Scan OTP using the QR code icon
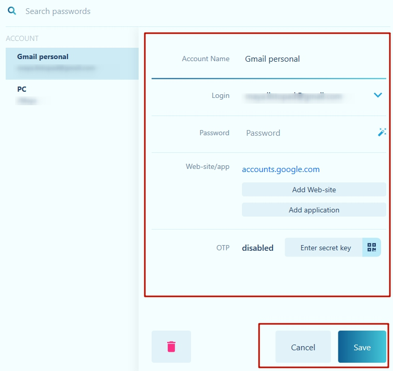This screenshot has width=393, height=371. pyautogui.click(x=372, y=248)
